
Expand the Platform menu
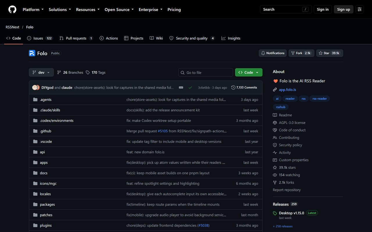click(x=33, y=10)
